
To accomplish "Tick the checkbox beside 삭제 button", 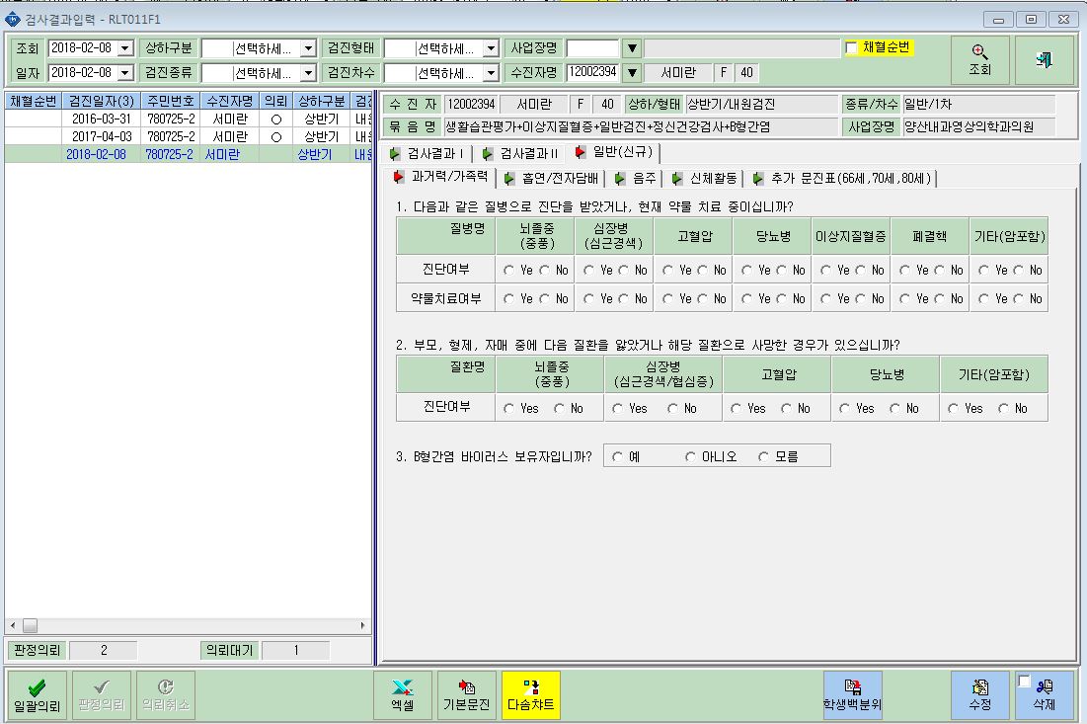I will pyautogui.click(x=1025, y=681).
